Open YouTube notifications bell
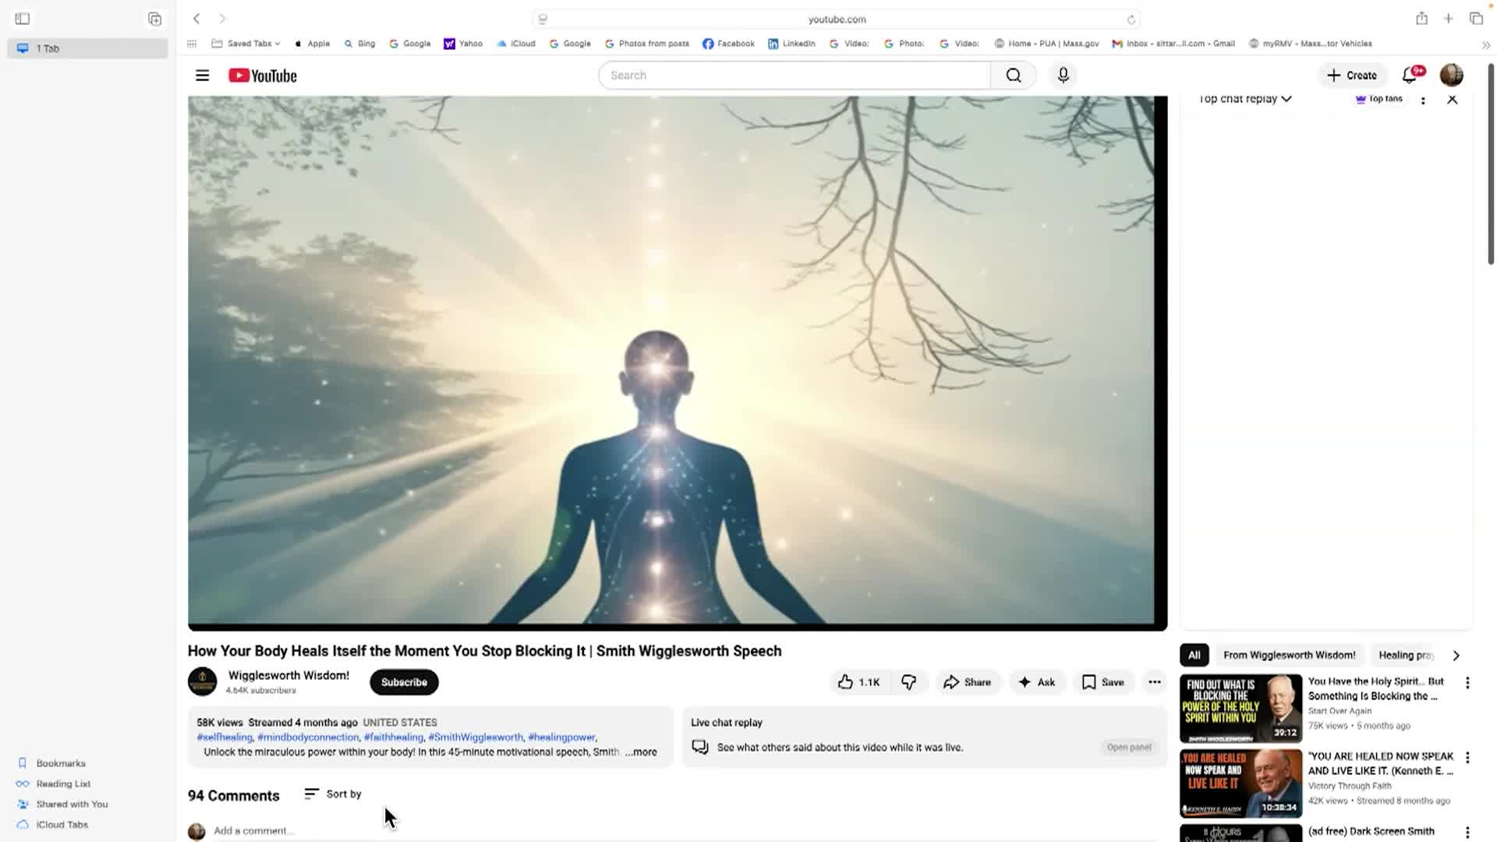1497x842 pixels. (x=1410, y=76)
